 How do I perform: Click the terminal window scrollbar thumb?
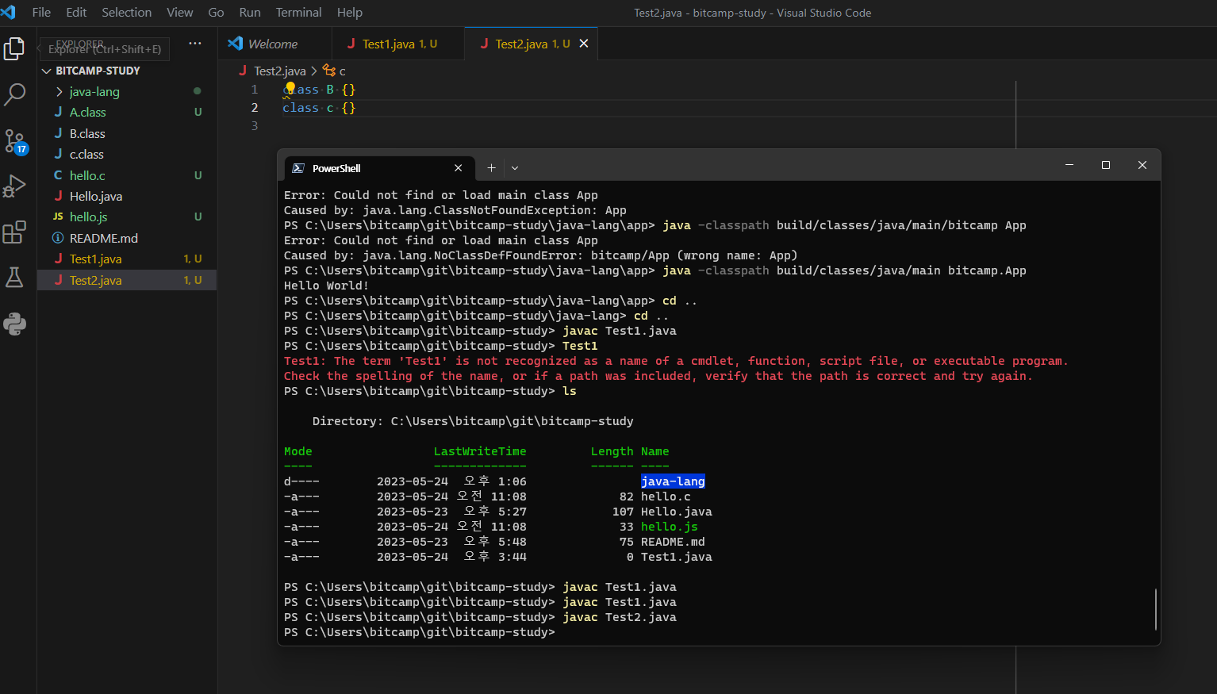click(x=1155, y=609)
